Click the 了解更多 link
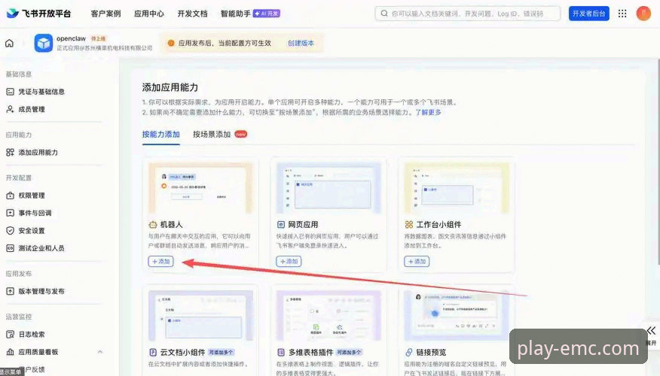Screen dimensions: 660x376 428,112
